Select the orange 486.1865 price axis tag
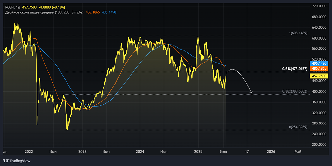The height and width of the screenshot is (166, 332). pos(318,68)
